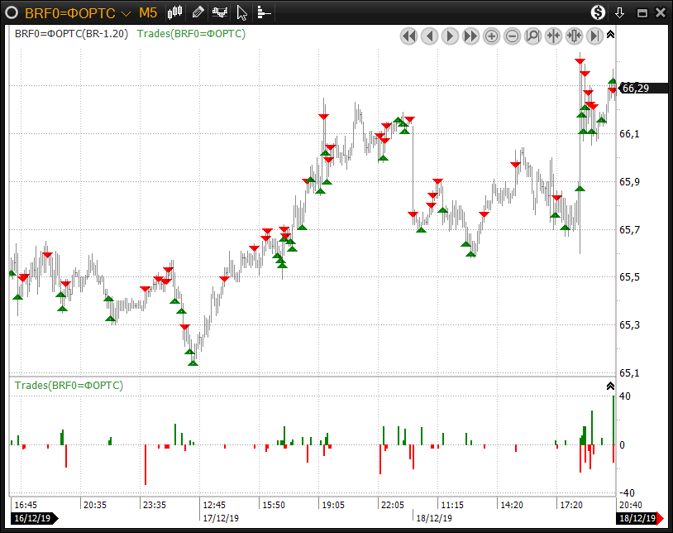This screenshot has width=673, height=533.
Task: Click the magnifier zoom tool
Action: 533,36
